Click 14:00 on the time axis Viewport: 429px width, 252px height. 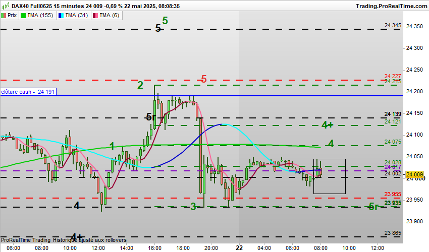126,248
